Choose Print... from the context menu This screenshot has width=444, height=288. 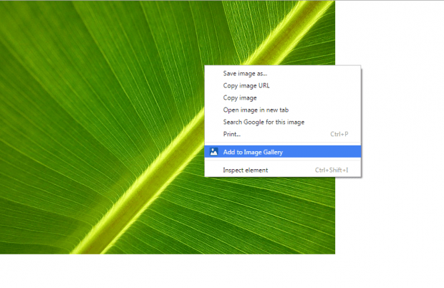(283, 134)
